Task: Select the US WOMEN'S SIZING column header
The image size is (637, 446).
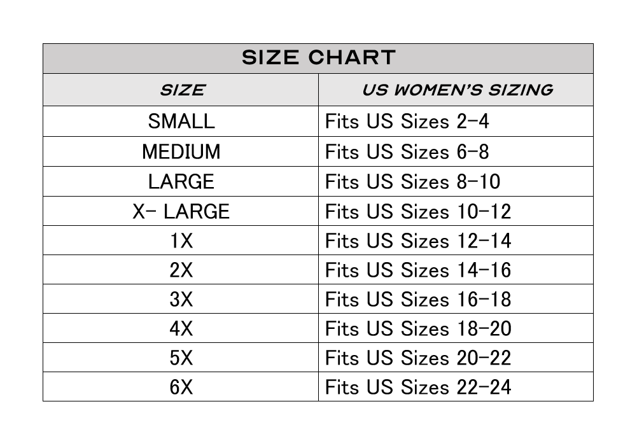Action: (456, 90)
